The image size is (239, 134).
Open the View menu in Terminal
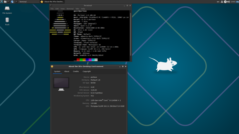click(63, 9)
